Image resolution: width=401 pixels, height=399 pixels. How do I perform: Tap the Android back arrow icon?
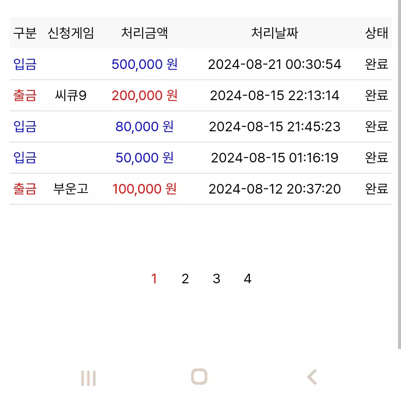click(312, 377)
